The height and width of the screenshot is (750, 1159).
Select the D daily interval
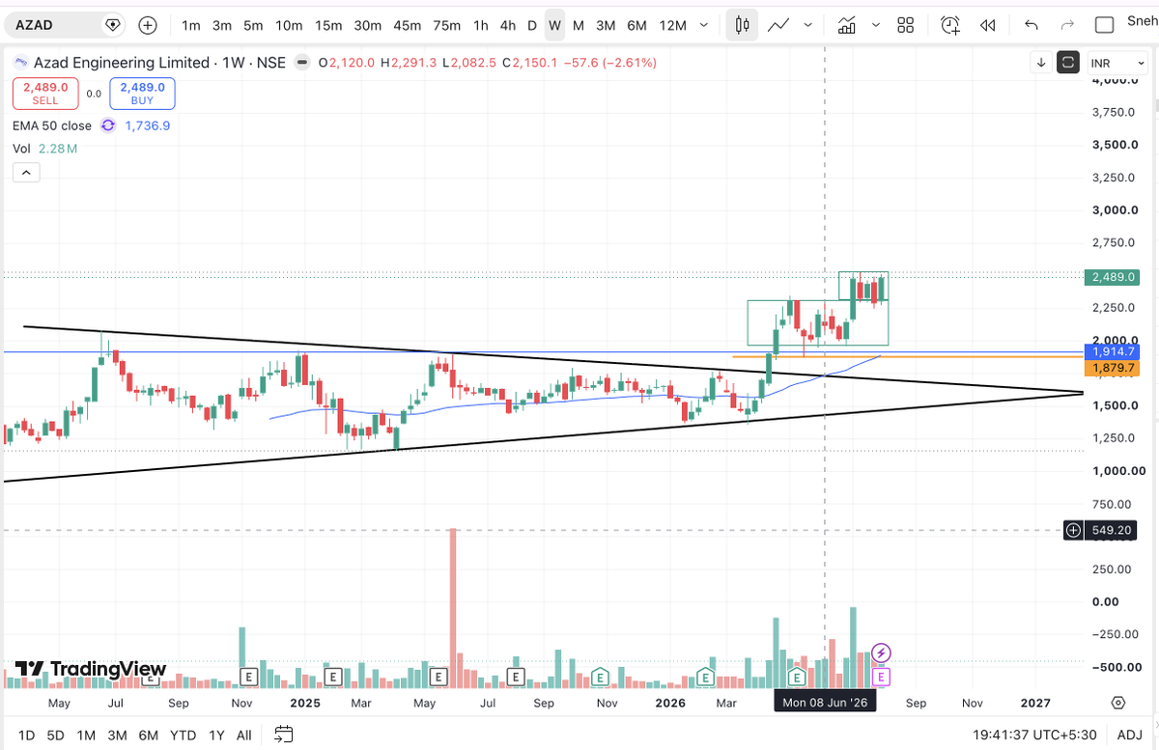point(532,25)
